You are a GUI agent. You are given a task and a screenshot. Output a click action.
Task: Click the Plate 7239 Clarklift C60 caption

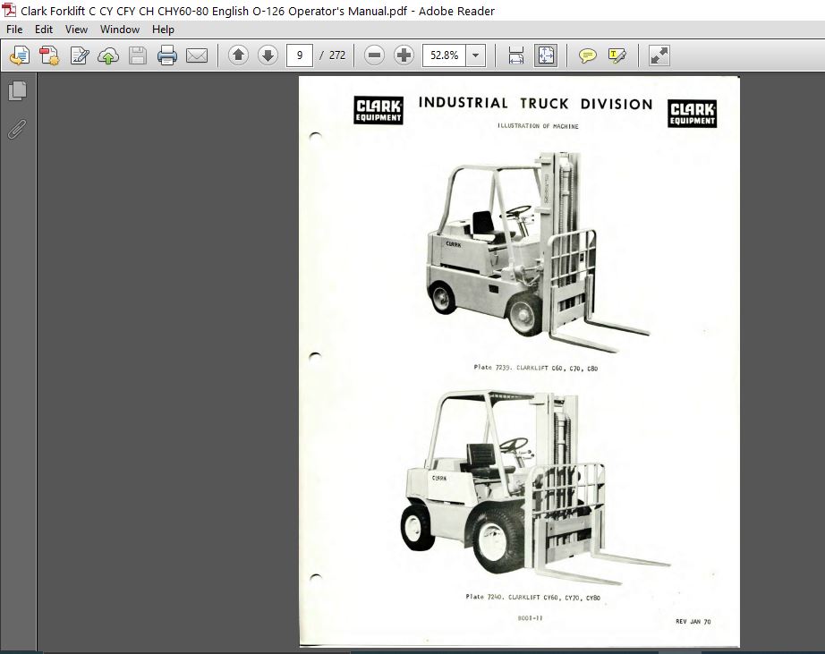pos(536,368)
